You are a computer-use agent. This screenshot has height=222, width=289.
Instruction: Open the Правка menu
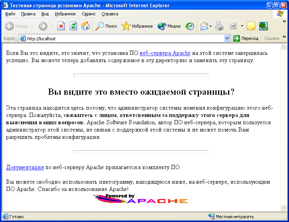point(28,14)
